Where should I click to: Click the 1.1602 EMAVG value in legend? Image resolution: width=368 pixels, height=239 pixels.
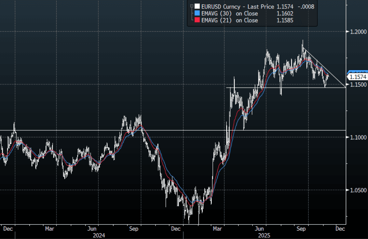point(285,14)
